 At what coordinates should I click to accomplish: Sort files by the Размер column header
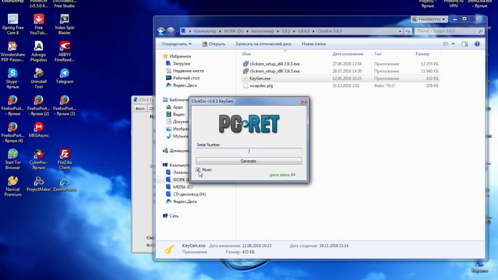(422, 54)
